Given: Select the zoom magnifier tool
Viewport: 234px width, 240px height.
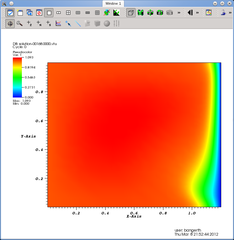Looking at the screenshot, I should click(20, 23).
